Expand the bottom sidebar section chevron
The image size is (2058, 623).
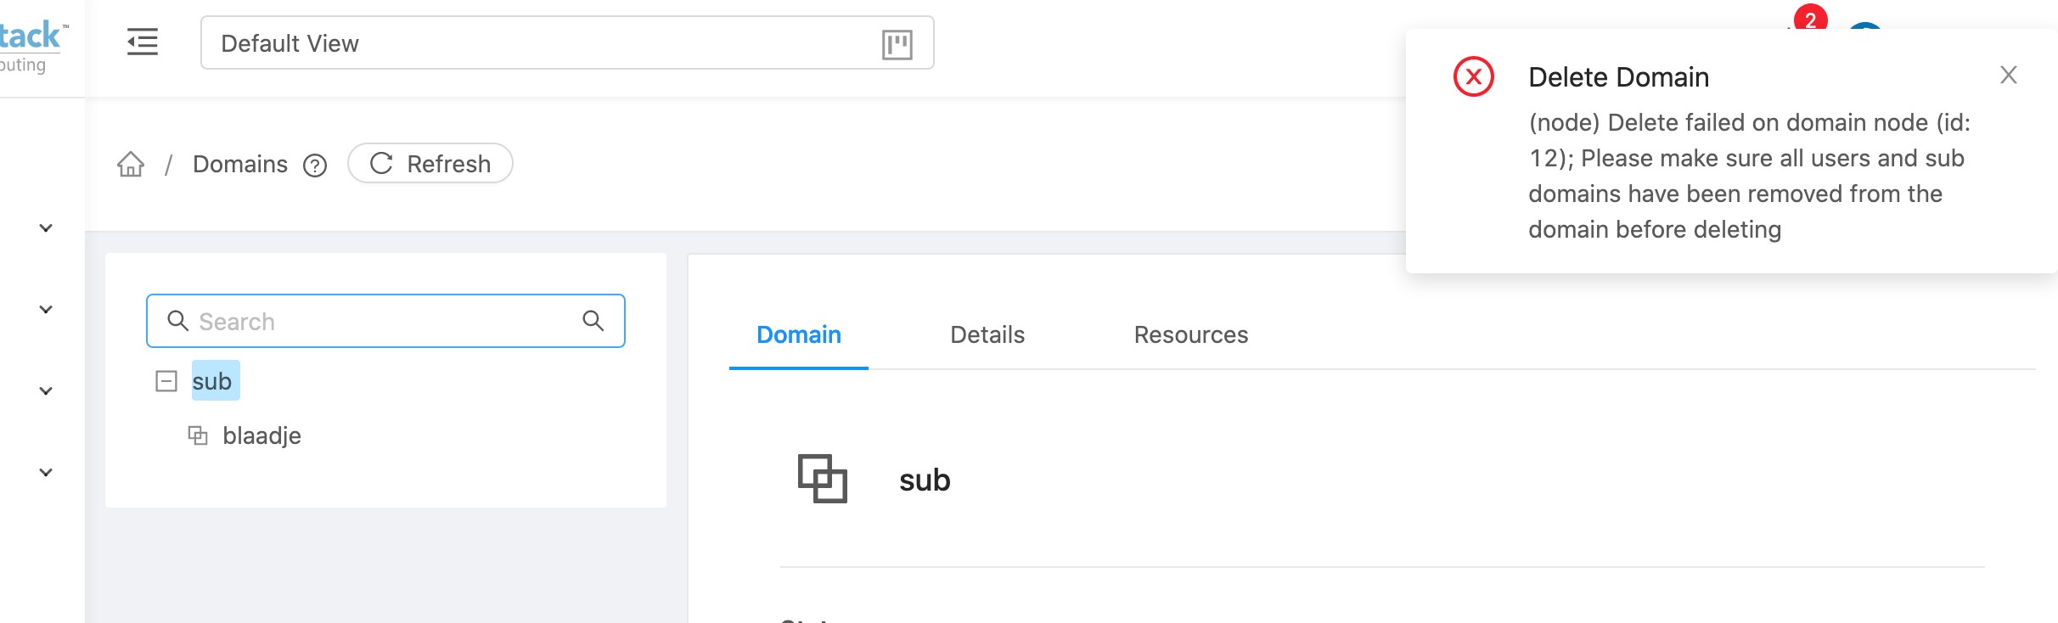coord(44,471)
